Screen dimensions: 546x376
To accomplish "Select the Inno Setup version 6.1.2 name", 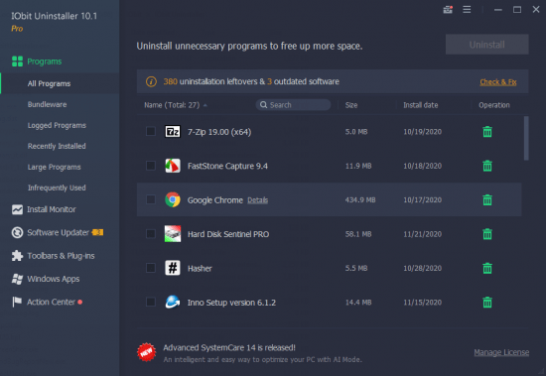I will pos(231,303).
